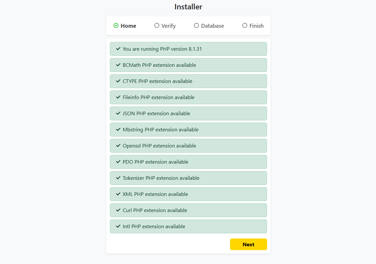Click the checkmark beside Fileinfo extension
The height and width of the screenshot is (264, 376).
click(118, 97)
